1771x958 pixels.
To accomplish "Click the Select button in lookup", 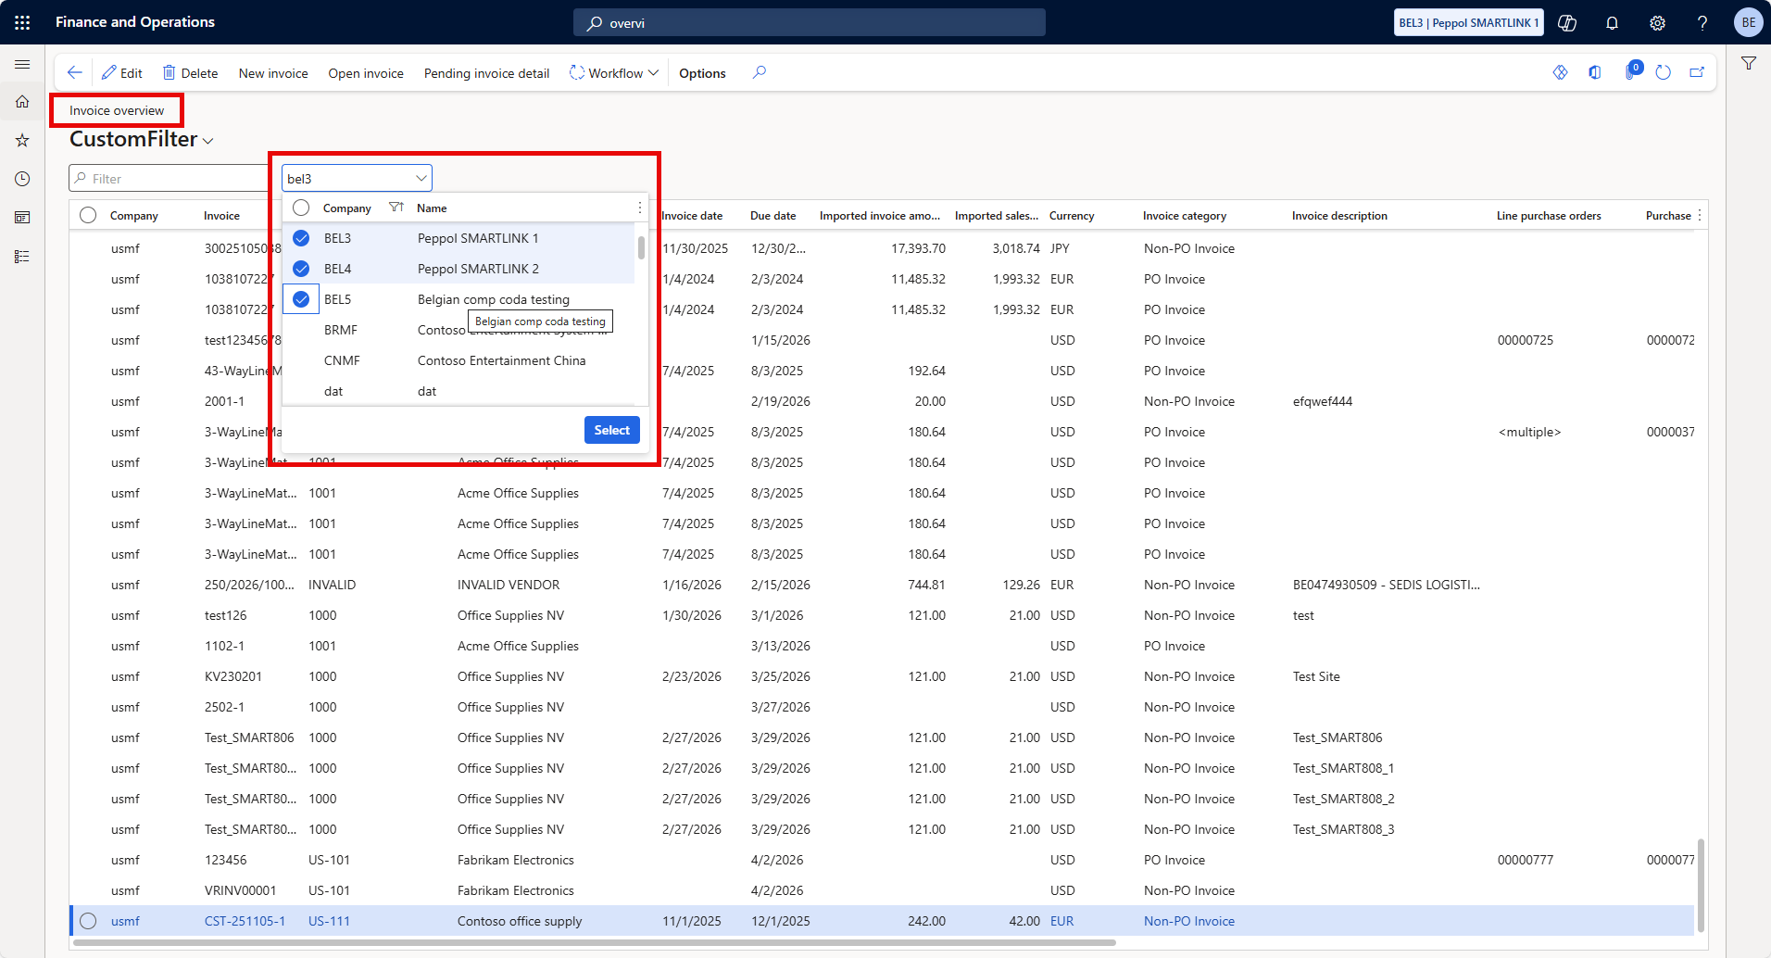I will coord(611,430).
